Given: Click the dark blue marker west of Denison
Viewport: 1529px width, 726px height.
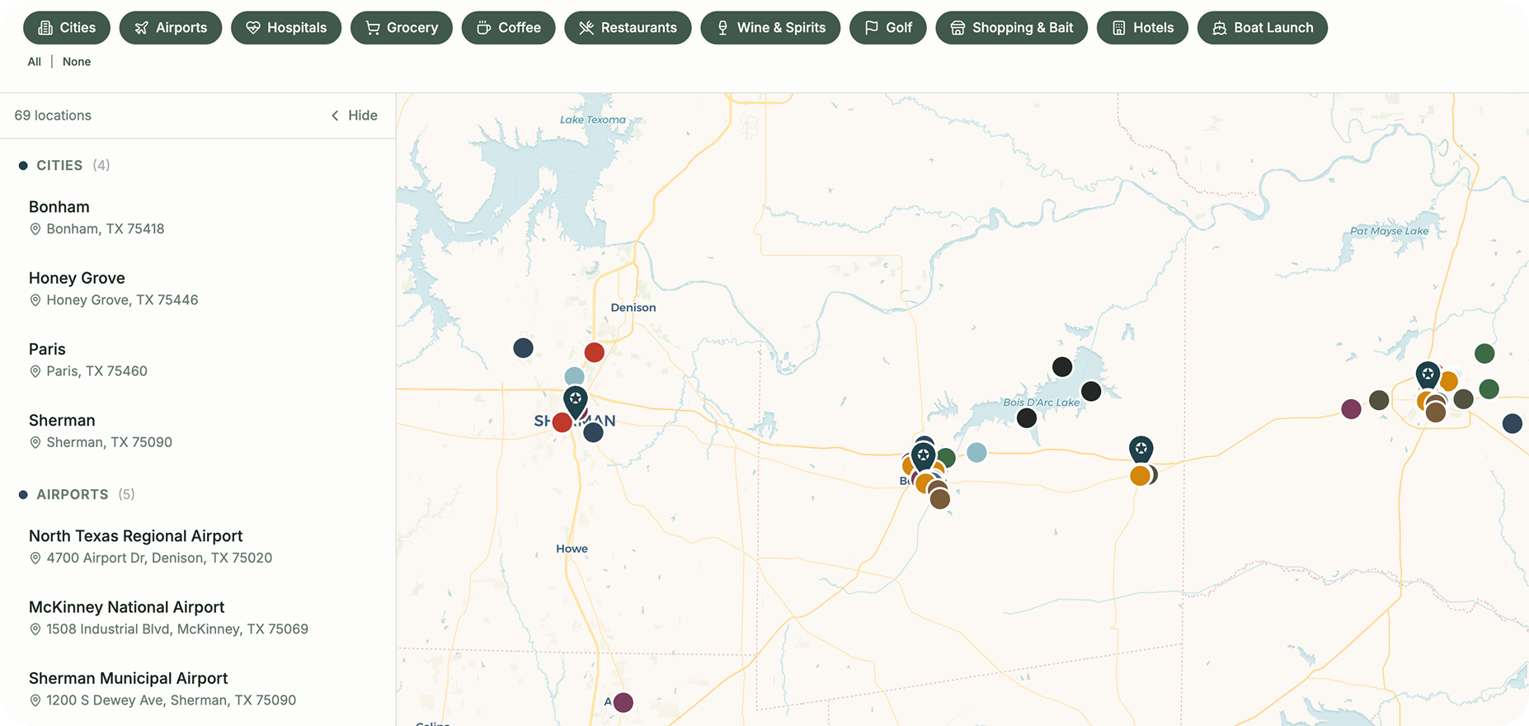Looking at the screenshot, I should pyautogui.click(x=523, y=348).
